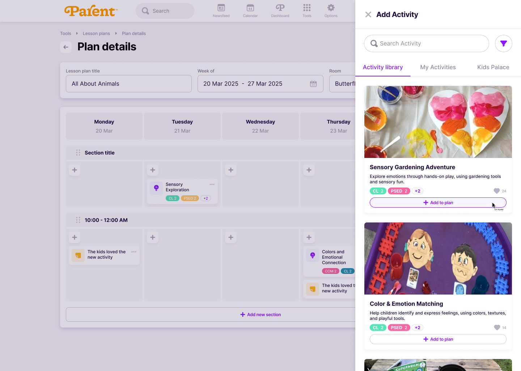This screenshot has height=371, width=521.
Task: Open Sensory Gardening Adventure photo
Action: [x=438, y=122]
